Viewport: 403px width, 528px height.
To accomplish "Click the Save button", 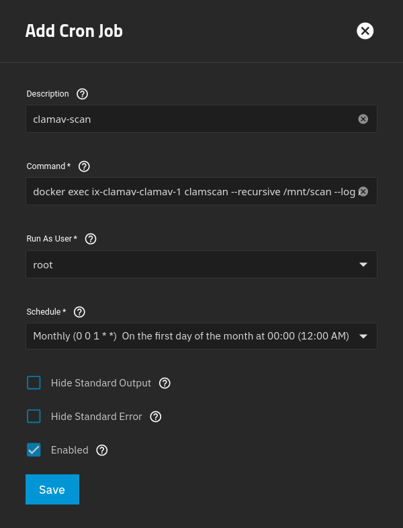I will pyautogui.click(x=52, y=490).
